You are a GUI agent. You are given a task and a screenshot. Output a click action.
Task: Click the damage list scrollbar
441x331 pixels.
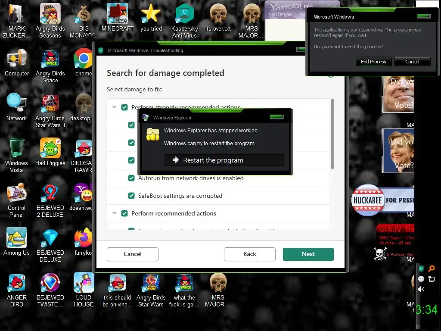[x=332, y=134]
